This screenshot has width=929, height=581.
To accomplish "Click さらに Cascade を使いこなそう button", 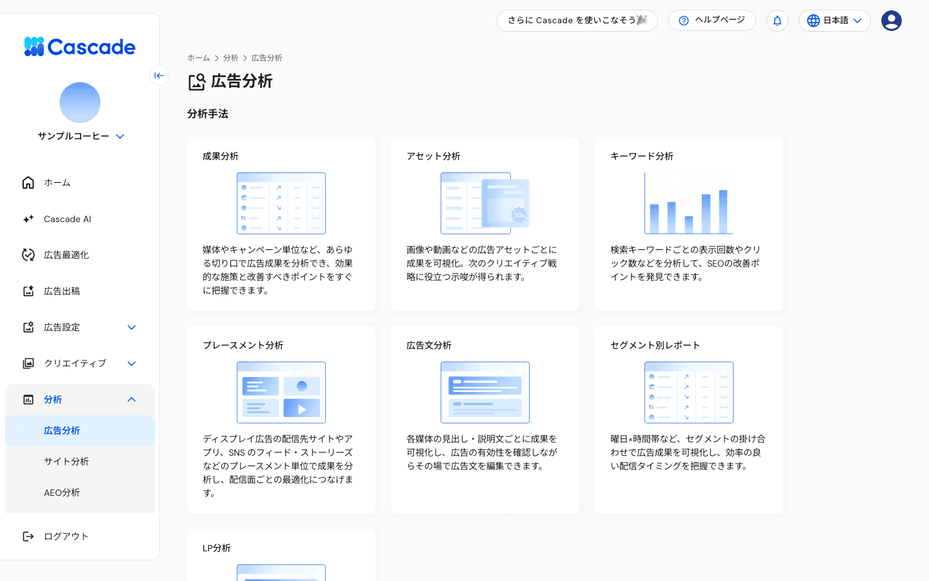I will (577, 21).
